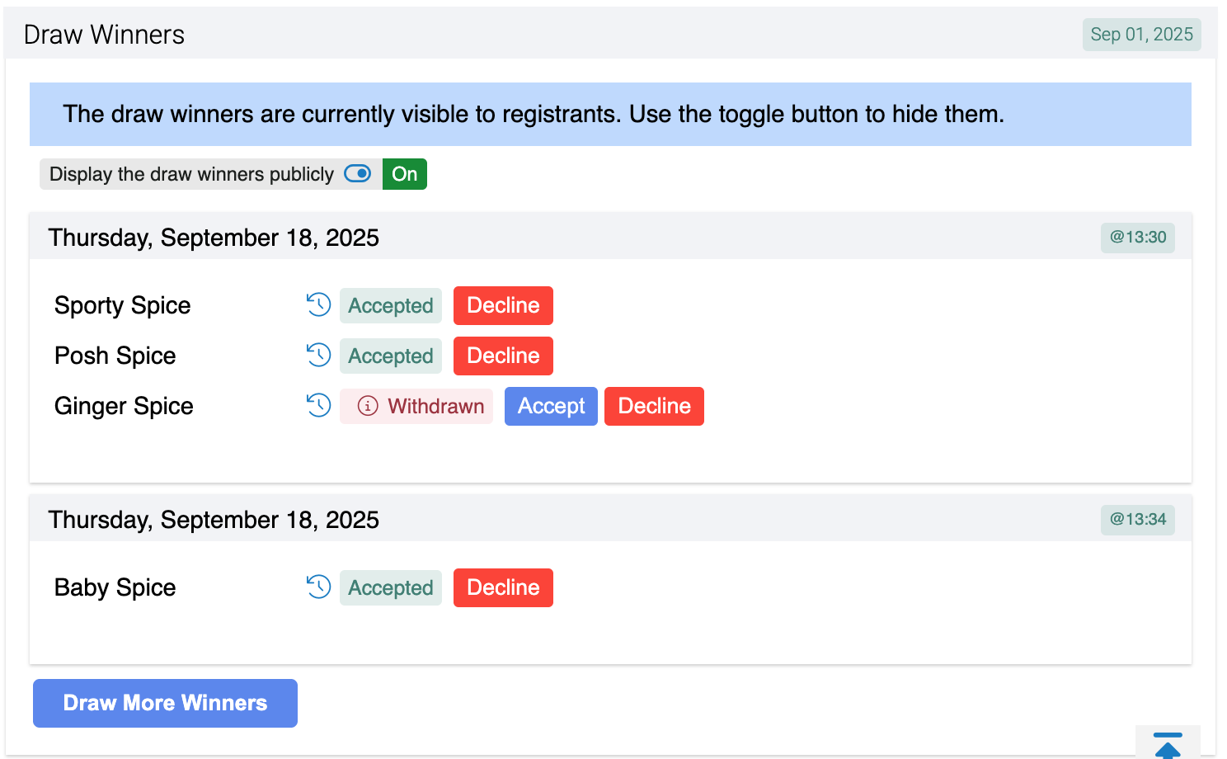Click the info icon in Withdrawn badge
Viewport: 1227px width, 759px height.
(x=368, y=406)
